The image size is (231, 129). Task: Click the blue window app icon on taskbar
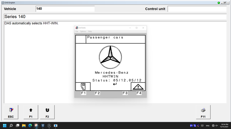56,126
